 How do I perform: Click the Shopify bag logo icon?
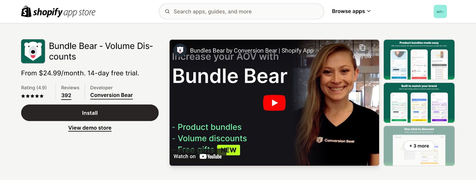(26, 12)
